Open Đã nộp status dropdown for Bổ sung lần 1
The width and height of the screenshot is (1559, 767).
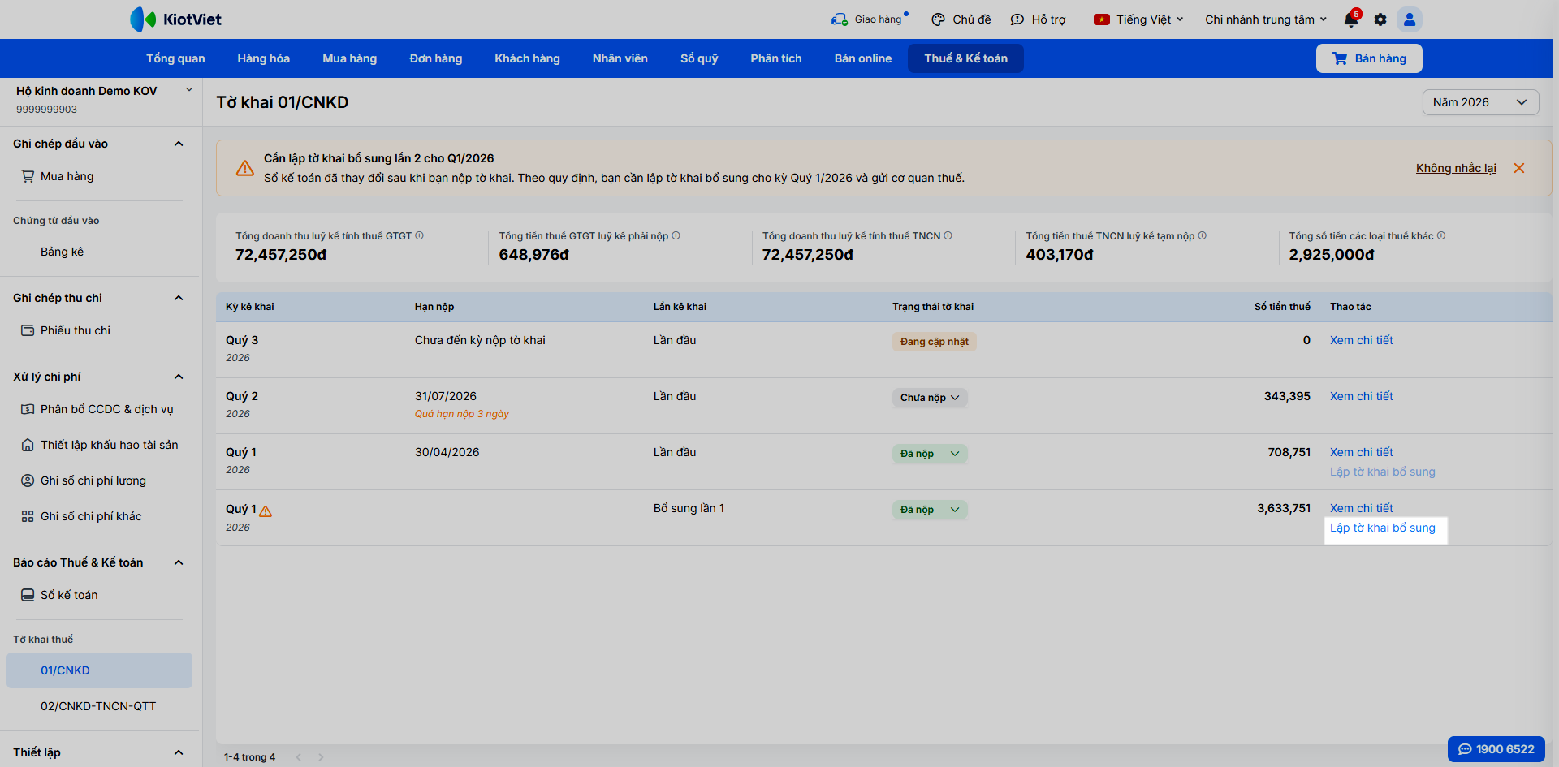click(930, 510)
